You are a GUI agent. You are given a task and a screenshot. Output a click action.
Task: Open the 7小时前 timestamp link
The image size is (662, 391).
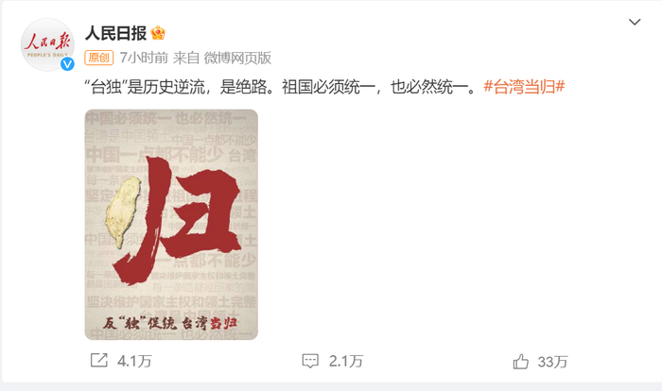(x=144, y=58)
